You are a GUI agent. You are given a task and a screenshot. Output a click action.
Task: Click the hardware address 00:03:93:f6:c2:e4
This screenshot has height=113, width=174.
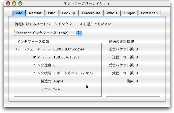click(x=69, y=49)
